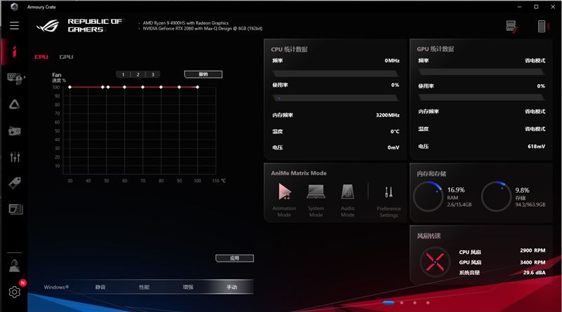562x312 pixels.
Task: Go to the first dashboard page indicator
Action: pos(388,302)
